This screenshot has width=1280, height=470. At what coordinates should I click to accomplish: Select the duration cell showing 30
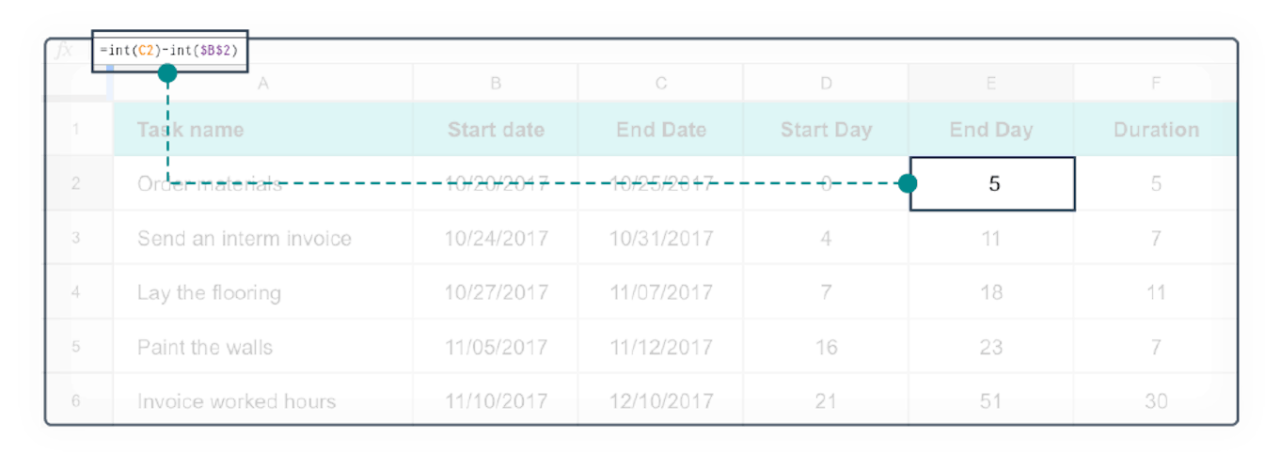pos(1155,401)
